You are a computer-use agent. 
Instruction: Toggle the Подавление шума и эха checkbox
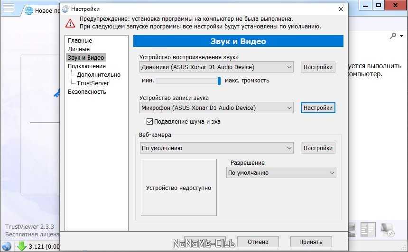click(150, 122)
